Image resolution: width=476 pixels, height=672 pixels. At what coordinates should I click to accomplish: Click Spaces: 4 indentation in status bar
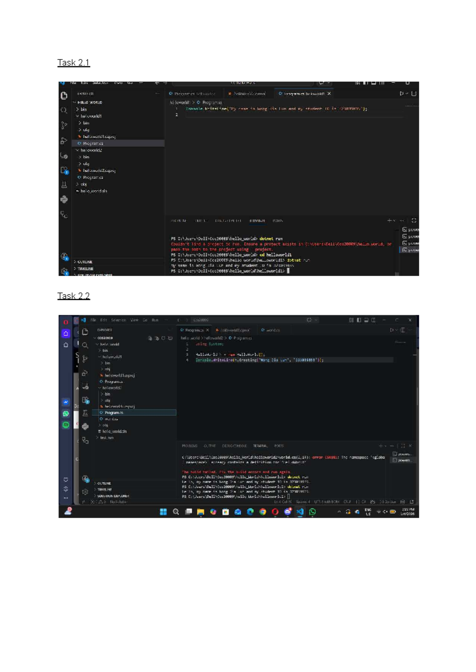303,502
